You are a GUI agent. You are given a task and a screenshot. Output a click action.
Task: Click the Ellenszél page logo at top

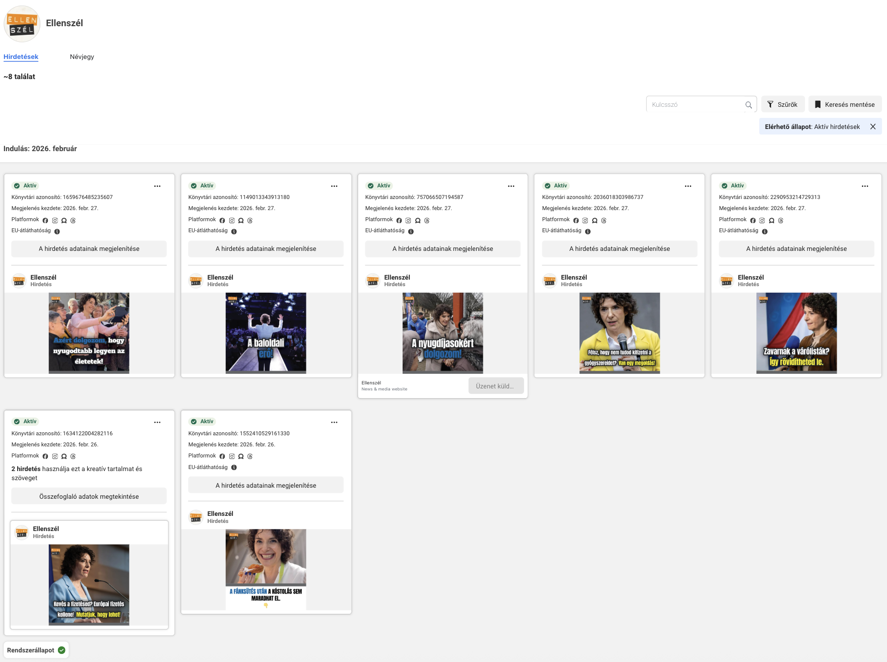tap(22, 24)
